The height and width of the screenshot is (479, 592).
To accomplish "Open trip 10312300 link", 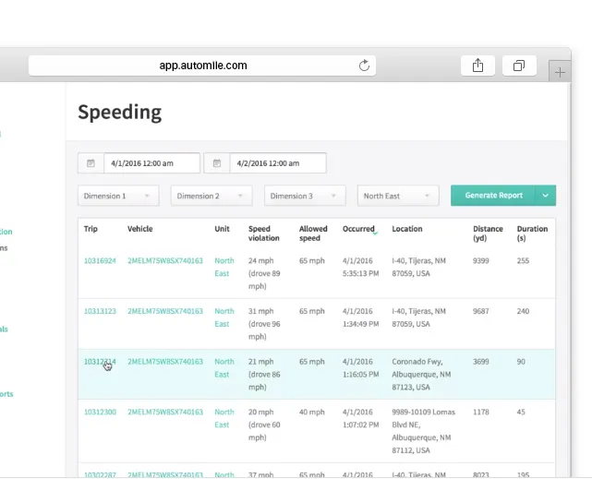I will [x=100, y=412].
